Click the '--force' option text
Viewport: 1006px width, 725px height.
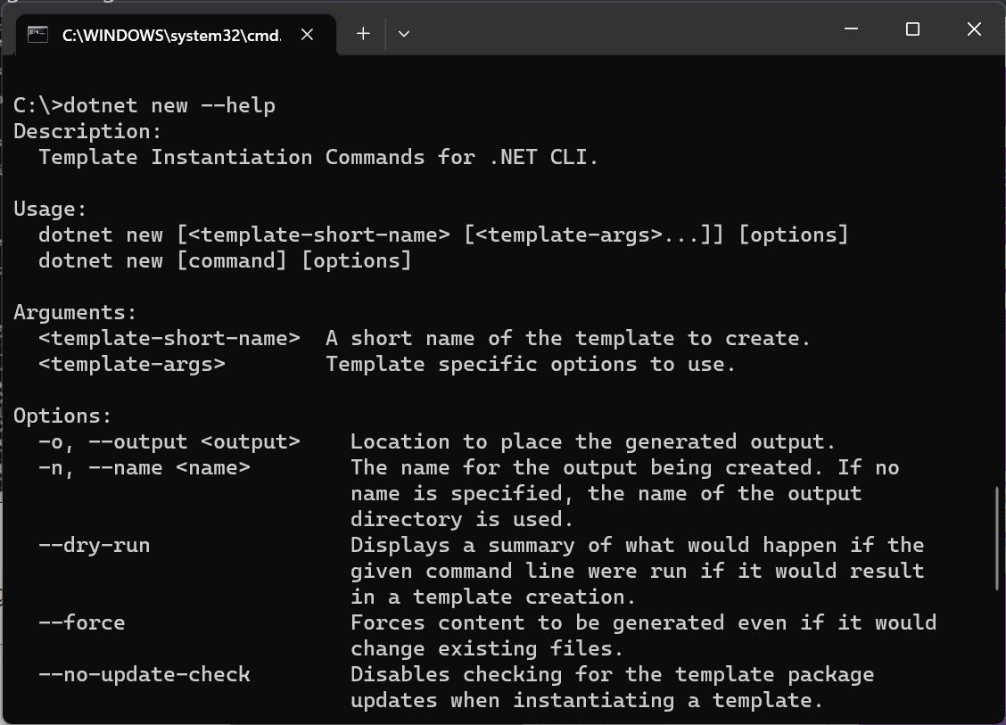(82, 622)
